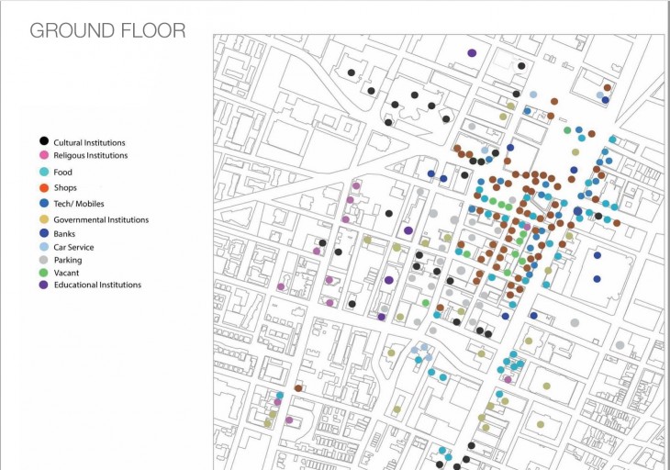Screen dimensions: 670x470
Task: Click the 'GROUND FLOOR' title heading
Action: (107, 30)
